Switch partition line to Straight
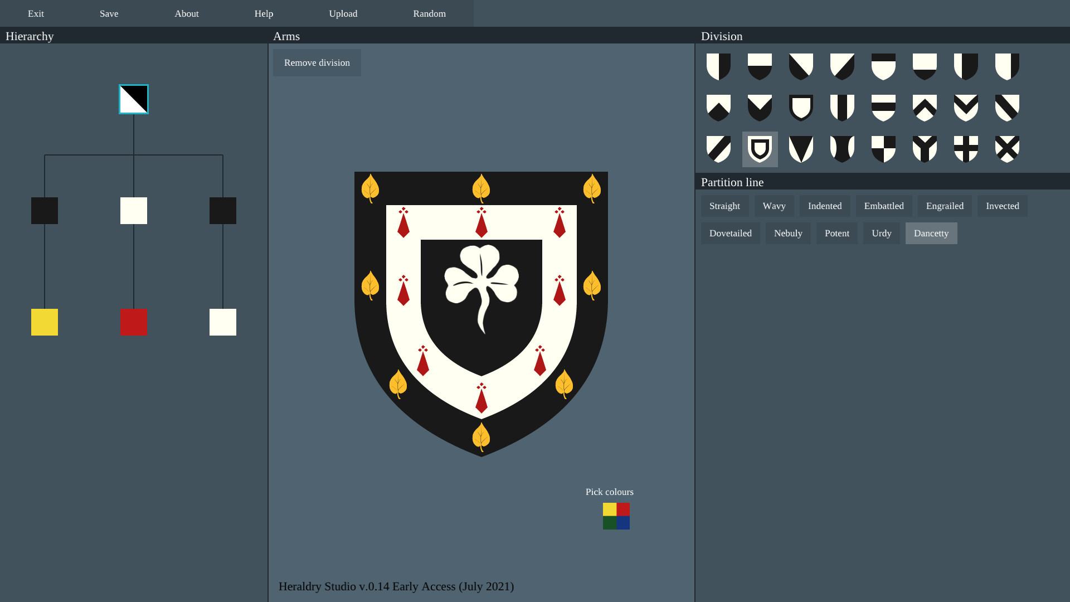This screenshot has height=602, width=1070. tap(724, 206)
